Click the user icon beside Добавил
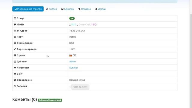The width and height of the screenshot is (192, 108). coord(15,61)
